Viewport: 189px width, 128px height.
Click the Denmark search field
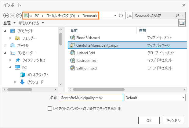point(154,16)
